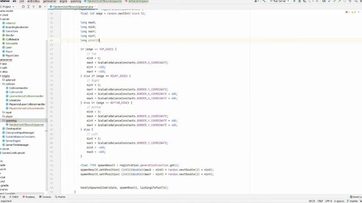Select ICollideable in the project tree
The image size is (362, 203).
pos(12,39)
